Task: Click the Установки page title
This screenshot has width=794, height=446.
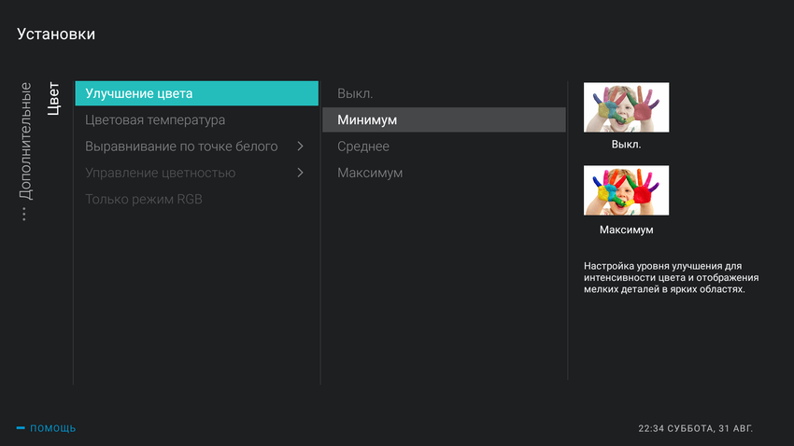Action: point(56,35)
